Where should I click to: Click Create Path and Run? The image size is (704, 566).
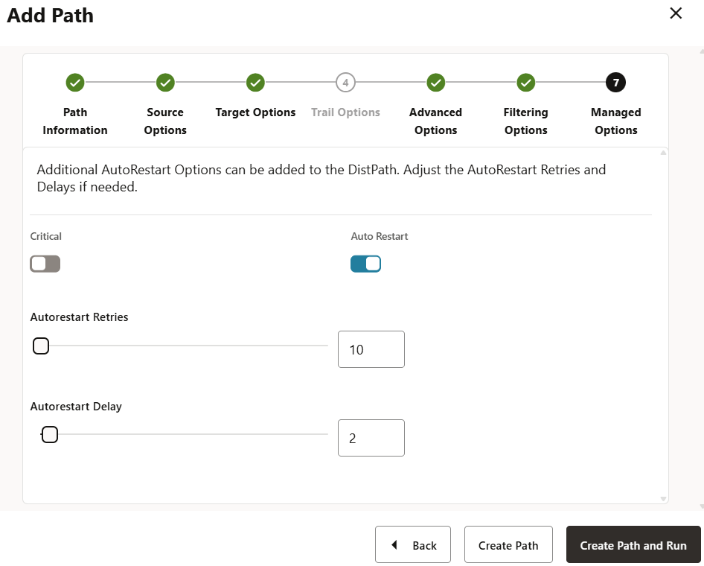(x=633, y=545)
